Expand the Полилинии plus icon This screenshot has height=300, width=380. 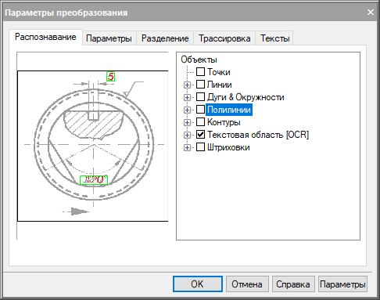click(187, 110)
